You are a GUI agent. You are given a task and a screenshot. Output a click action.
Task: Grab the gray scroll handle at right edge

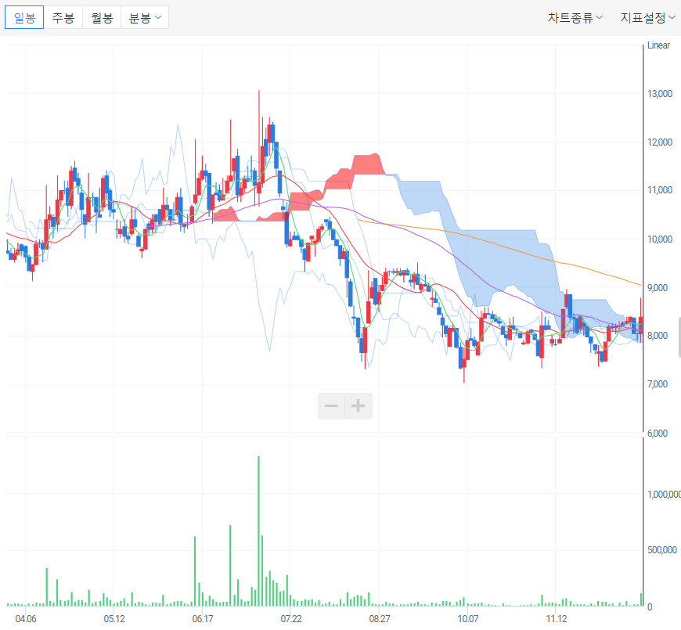[x=679, y=337]
